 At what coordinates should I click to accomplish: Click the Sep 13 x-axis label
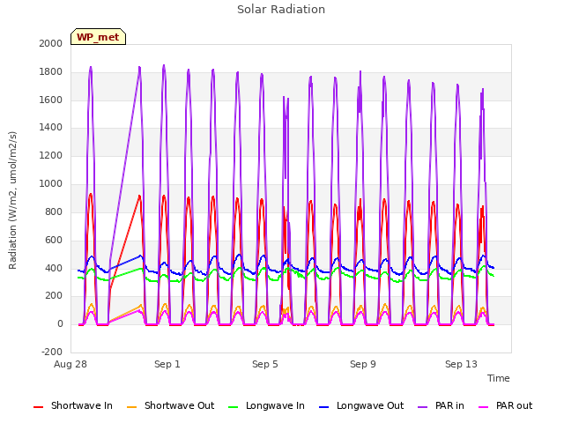(461, 364)
